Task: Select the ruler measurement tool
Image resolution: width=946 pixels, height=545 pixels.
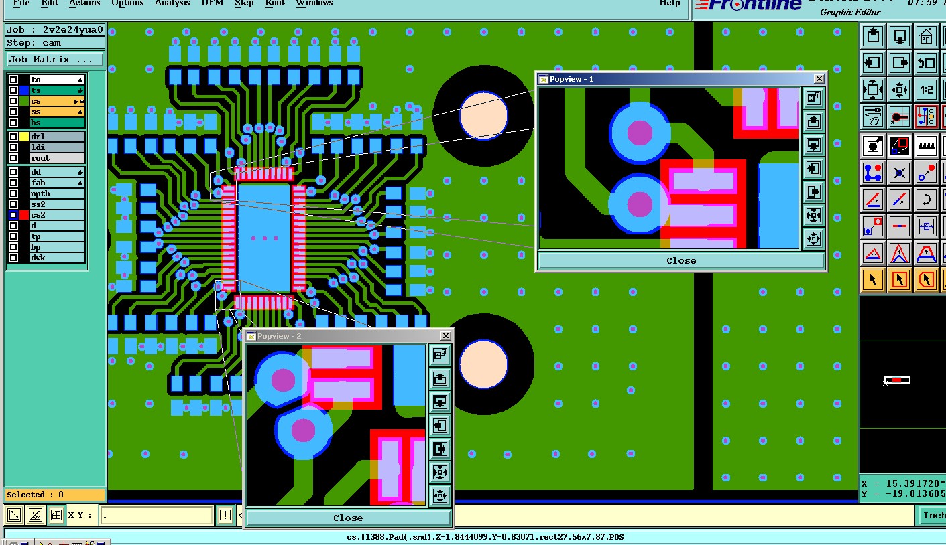Action: 927,145
